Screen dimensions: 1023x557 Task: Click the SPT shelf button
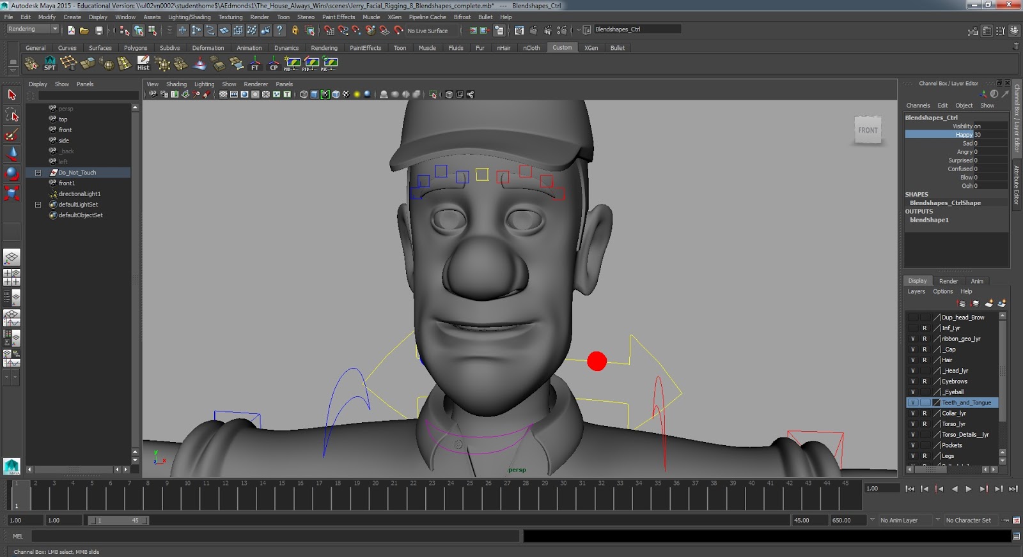click(x=50, y=63)
